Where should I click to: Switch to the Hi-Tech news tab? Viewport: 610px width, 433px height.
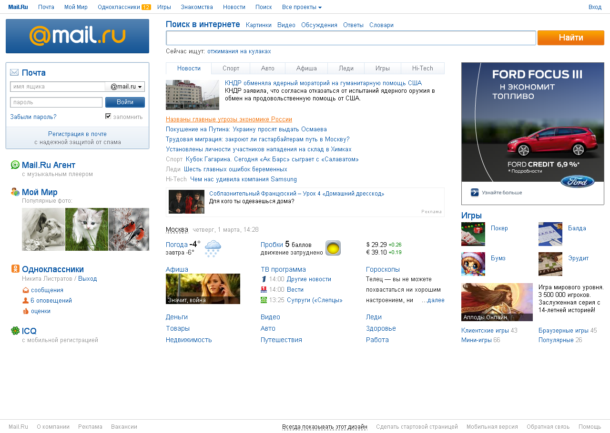coord(423,68)
